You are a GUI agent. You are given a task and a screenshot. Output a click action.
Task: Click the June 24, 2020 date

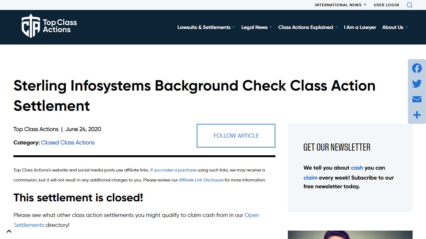click(83, 129)
